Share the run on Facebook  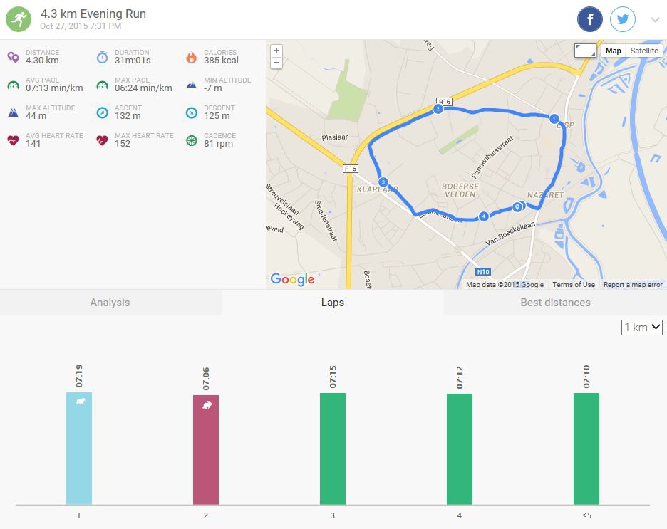[590, 19]
